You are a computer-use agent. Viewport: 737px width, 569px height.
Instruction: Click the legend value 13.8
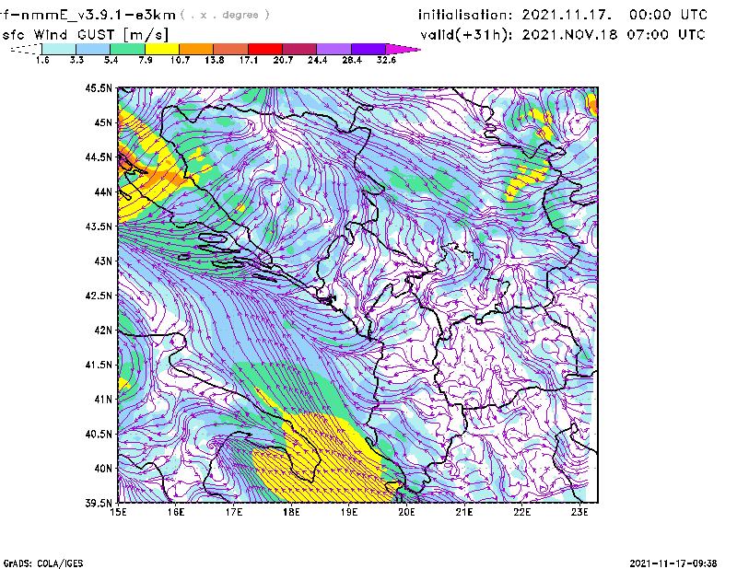pyautogui.click(x=215, y=60)
